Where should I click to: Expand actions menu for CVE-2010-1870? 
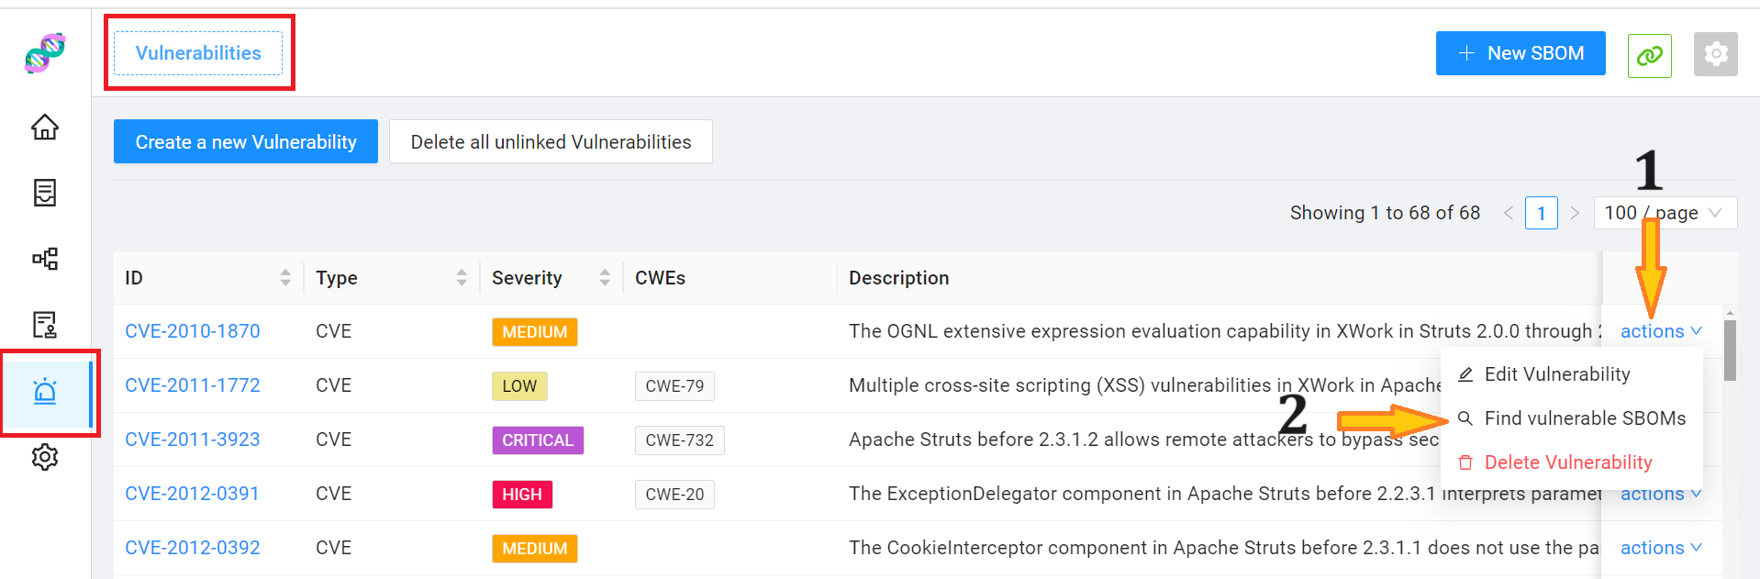click(1661, 331)
